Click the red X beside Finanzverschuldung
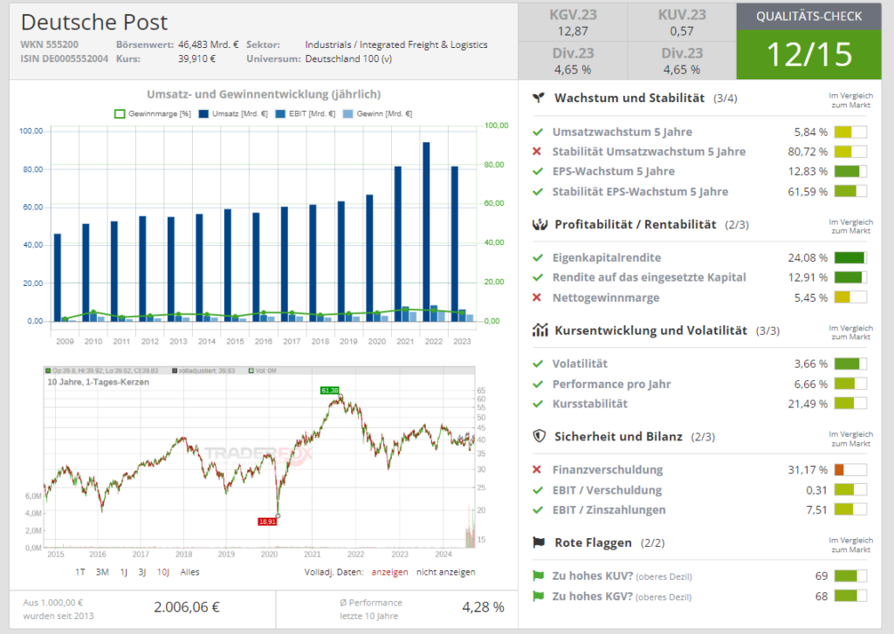 click(538, 470)
